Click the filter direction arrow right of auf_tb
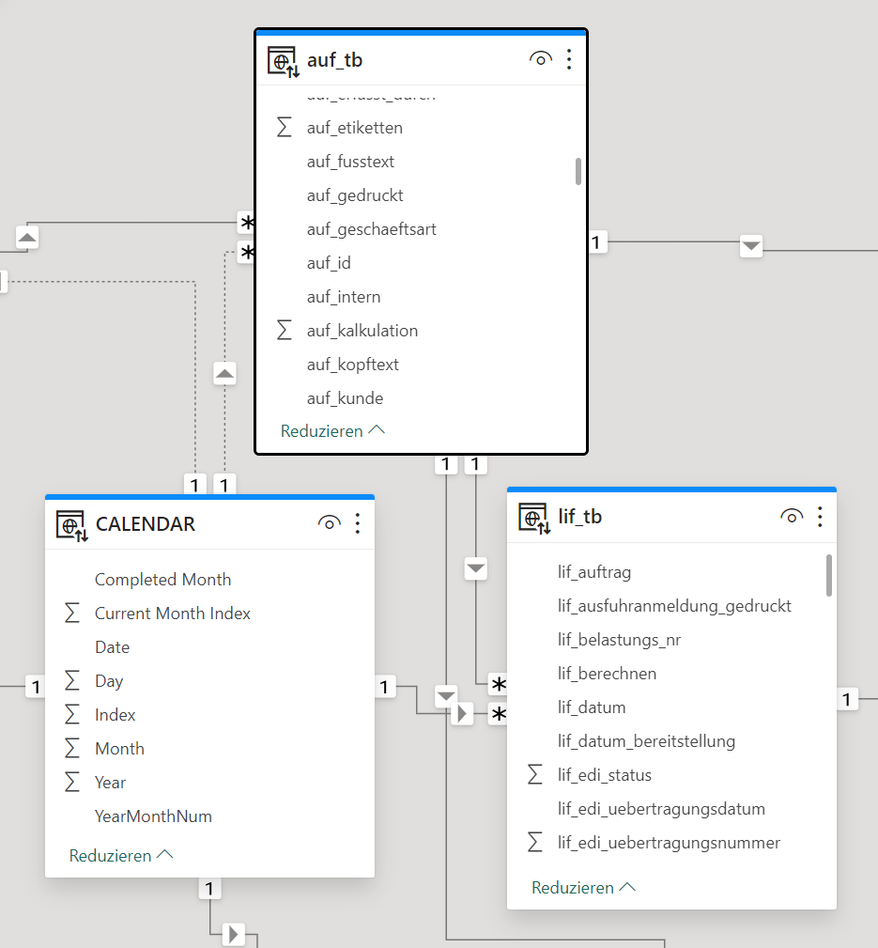 coord(751,246)
